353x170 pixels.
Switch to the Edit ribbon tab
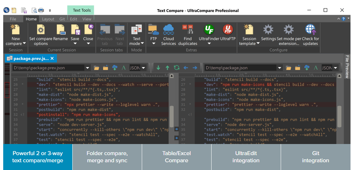[x=73, y=19]
